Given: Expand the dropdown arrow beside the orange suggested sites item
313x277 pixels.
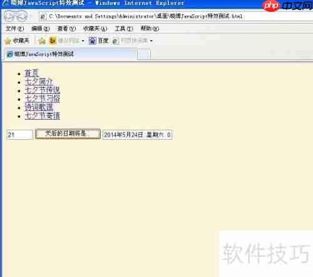Looking at the screenshot, I should [x=83, y=41].
